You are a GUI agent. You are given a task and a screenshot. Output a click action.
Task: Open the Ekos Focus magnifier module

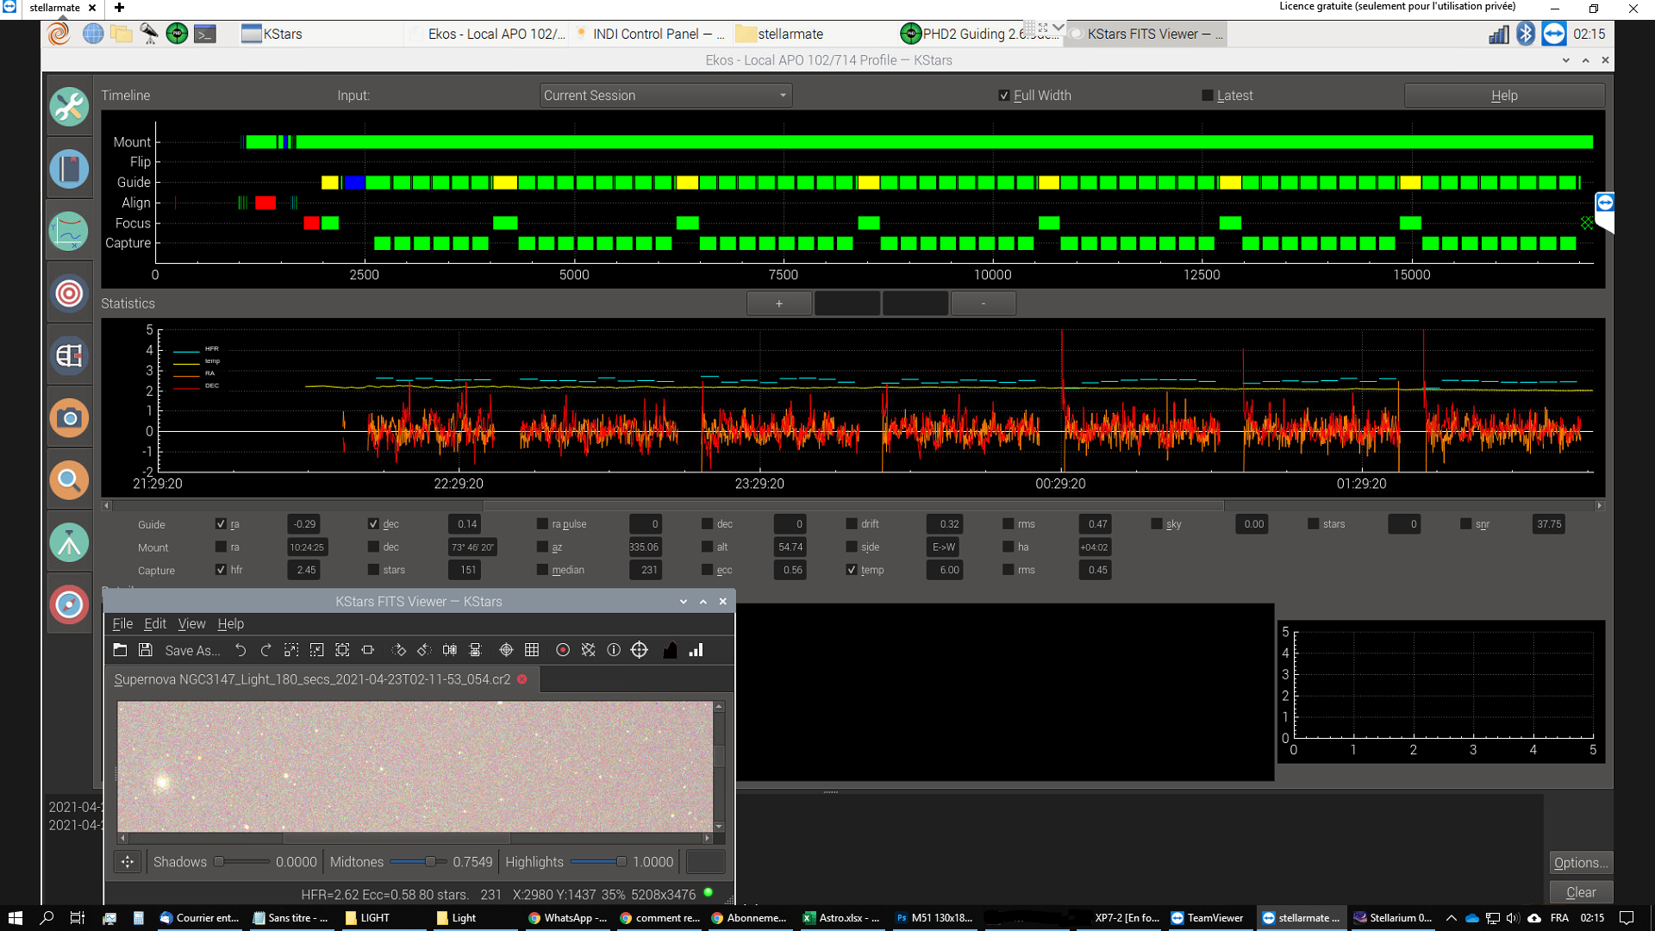[69, 480]
